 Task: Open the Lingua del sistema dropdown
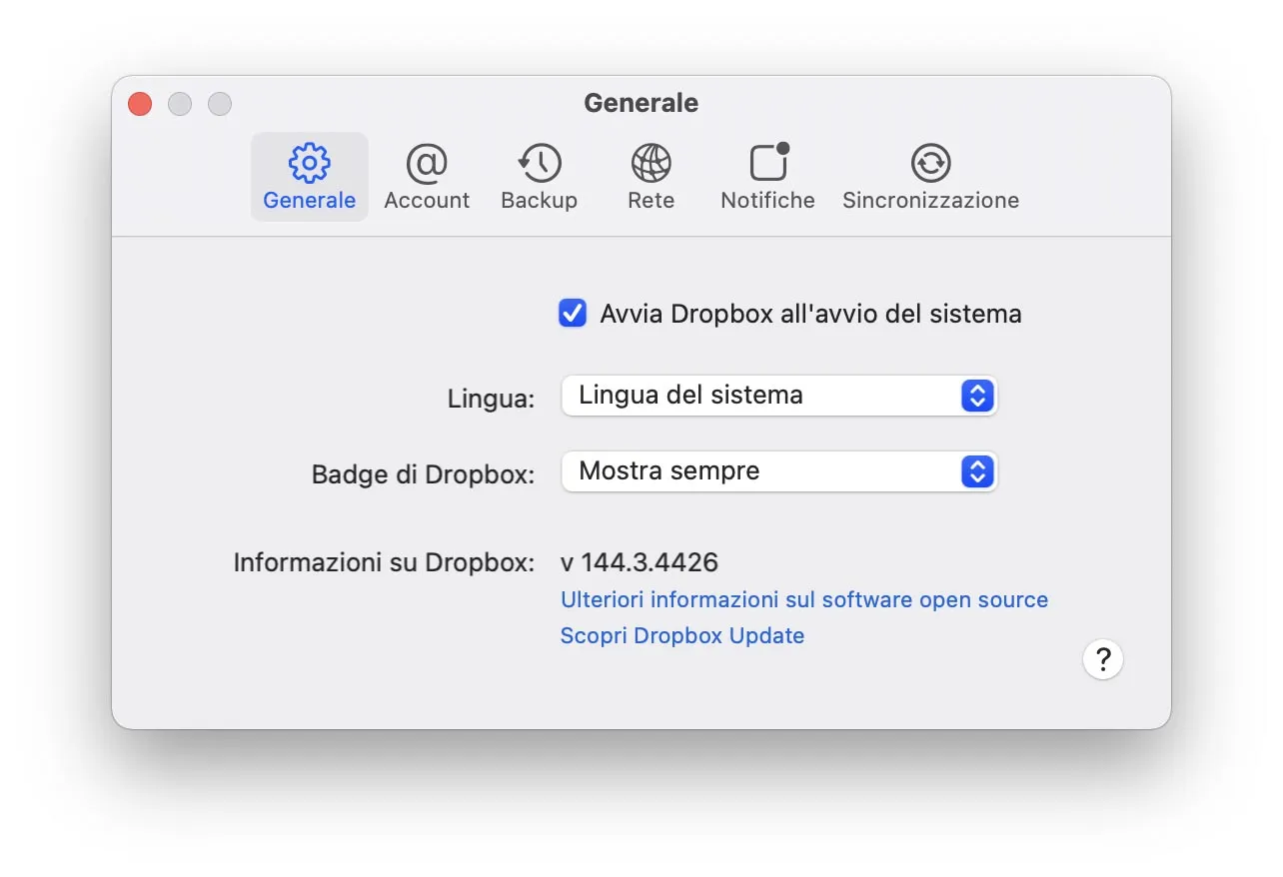(x=779, y=396)
